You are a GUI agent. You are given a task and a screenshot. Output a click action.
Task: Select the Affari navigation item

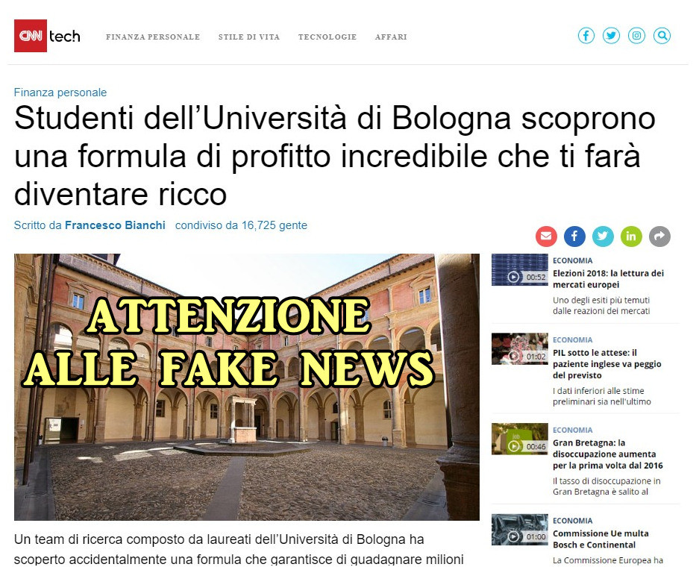pos(391,37)
